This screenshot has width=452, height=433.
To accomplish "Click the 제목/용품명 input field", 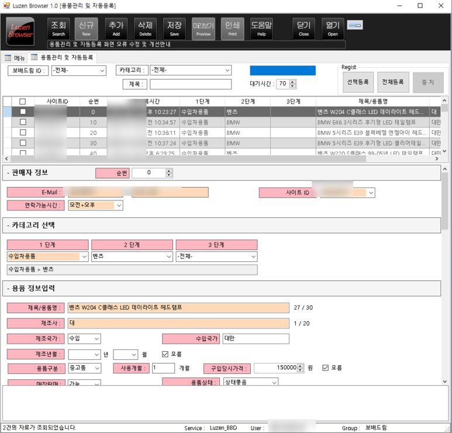I will [x=178, y=307].
